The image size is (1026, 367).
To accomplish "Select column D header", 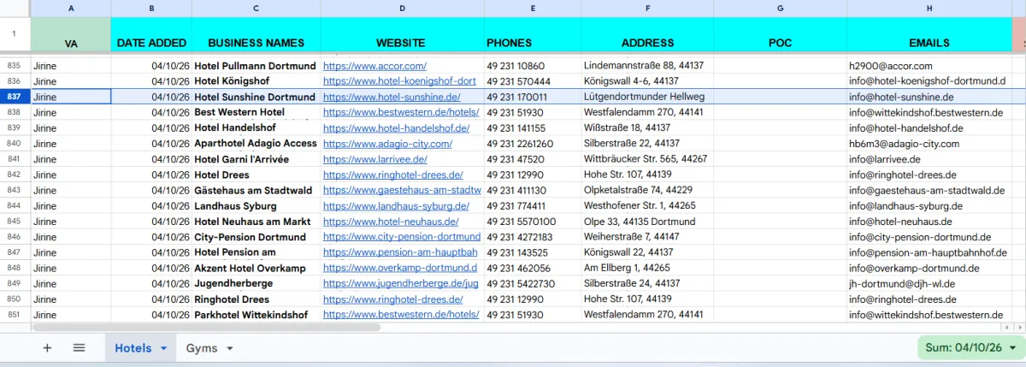I will click(402, 8).
